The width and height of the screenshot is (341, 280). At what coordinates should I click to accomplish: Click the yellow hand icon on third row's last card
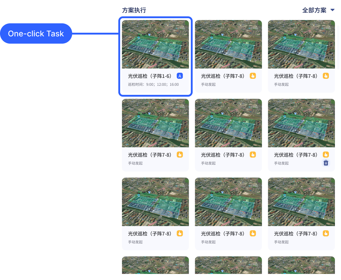[x=326, y=234]
